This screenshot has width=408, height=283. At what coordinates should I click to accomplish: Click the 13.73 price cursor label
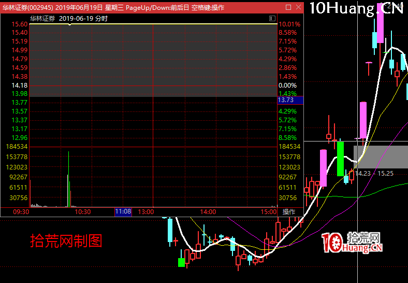290,100
